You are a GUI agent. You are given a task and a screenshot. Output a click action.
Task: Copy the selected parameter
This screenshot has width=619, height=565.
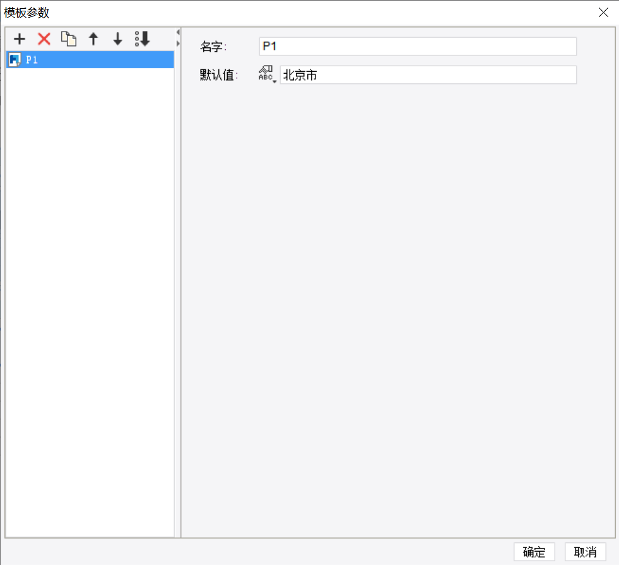69,38
